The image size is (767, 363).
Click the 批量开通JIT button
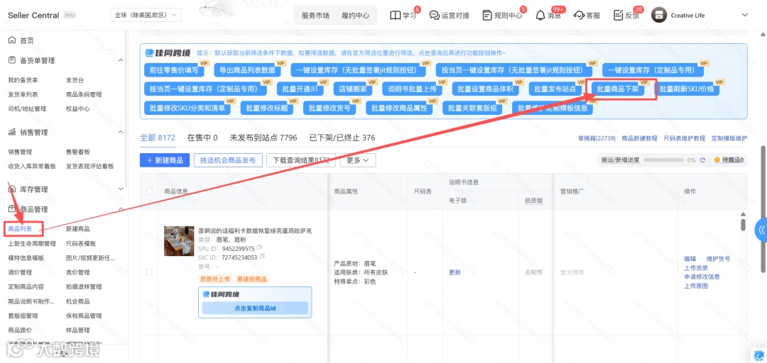[300, 89]
